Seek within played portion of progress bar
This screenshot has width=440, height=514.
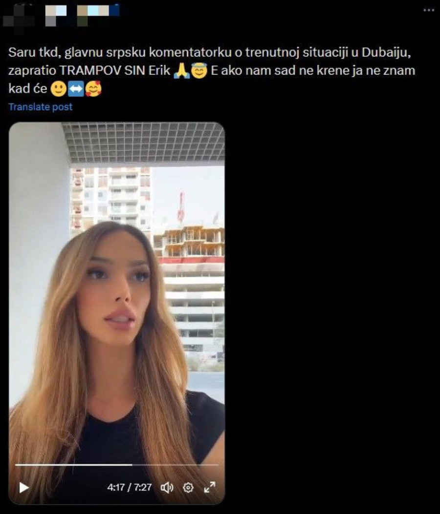tap(73, 465)
